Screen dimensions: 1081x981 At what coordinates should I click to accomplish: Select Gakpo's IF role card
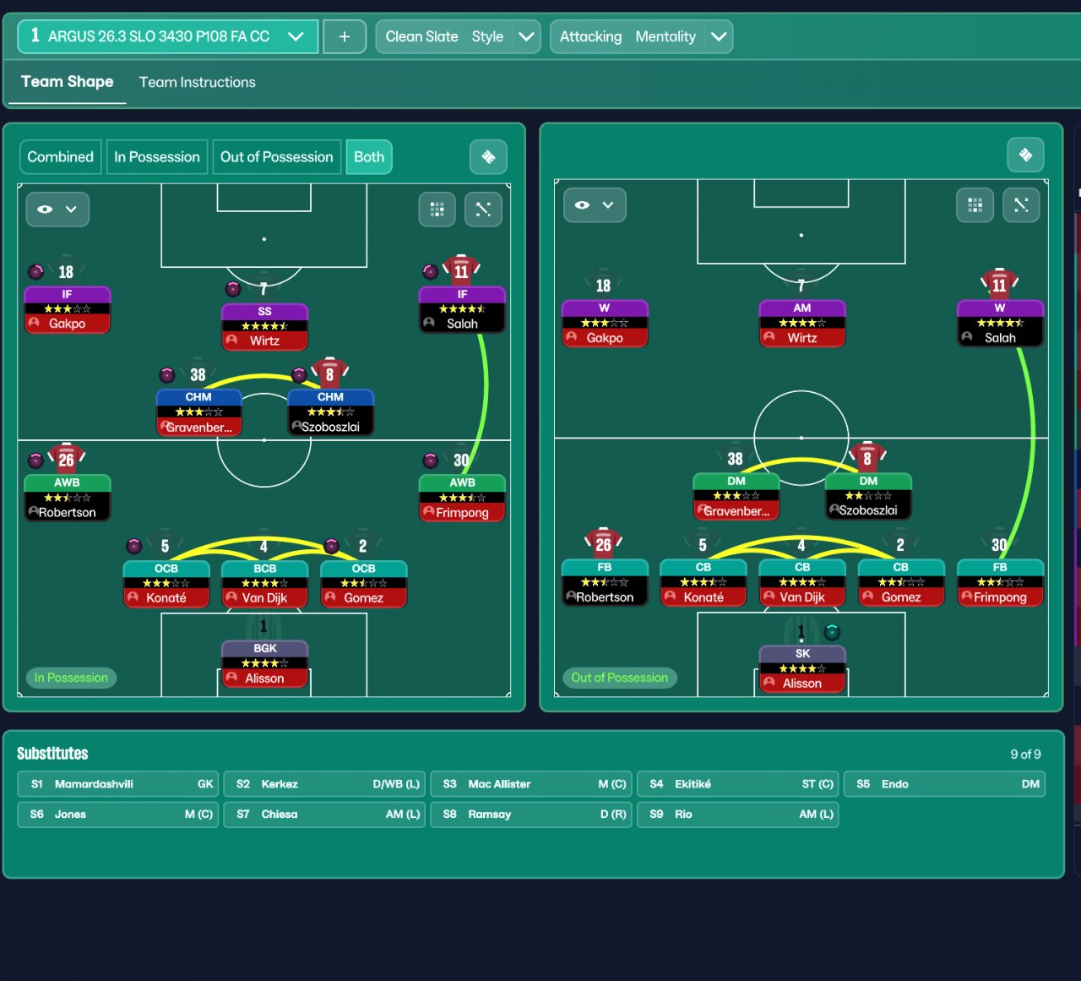68,310
